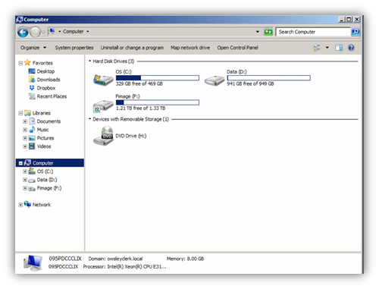The image size is (379, 289).
Task: Expand OS (C:) in navigation tree
Action: pos(25,171)
